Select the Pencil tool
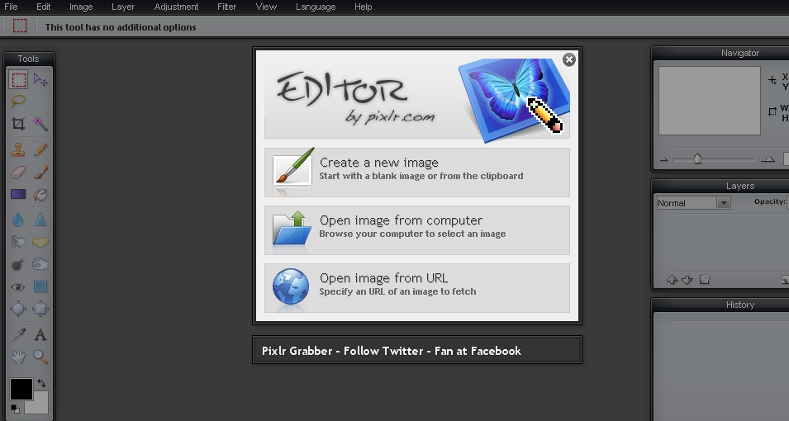The width and height of the screenshot is (789, 421). [40, 149]
